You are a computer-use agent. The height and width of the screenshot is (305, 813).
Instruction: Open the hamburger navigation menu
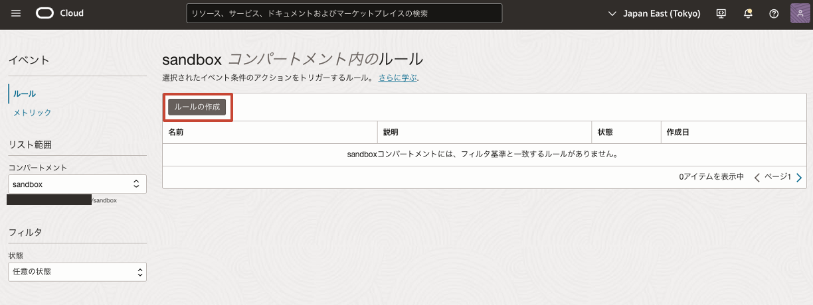click(16, 13)
